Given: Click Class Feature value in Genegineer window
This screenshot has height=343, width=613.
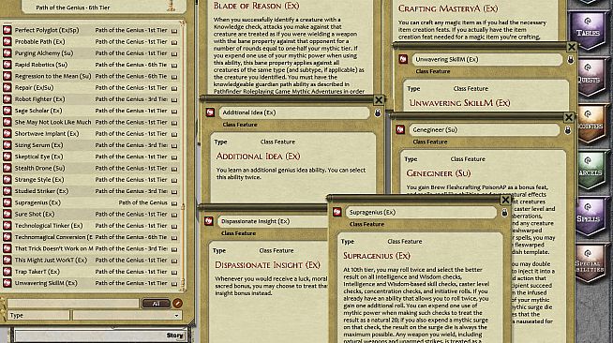Looking at the screenshot, I should 468,159.
